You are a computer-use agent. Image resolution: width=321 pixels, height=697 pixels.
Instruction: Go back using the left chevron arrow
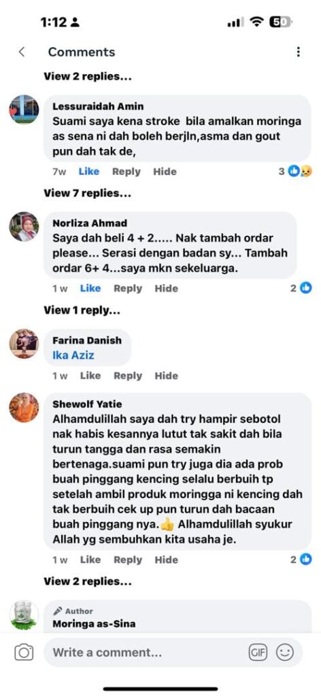pos(21,52)
